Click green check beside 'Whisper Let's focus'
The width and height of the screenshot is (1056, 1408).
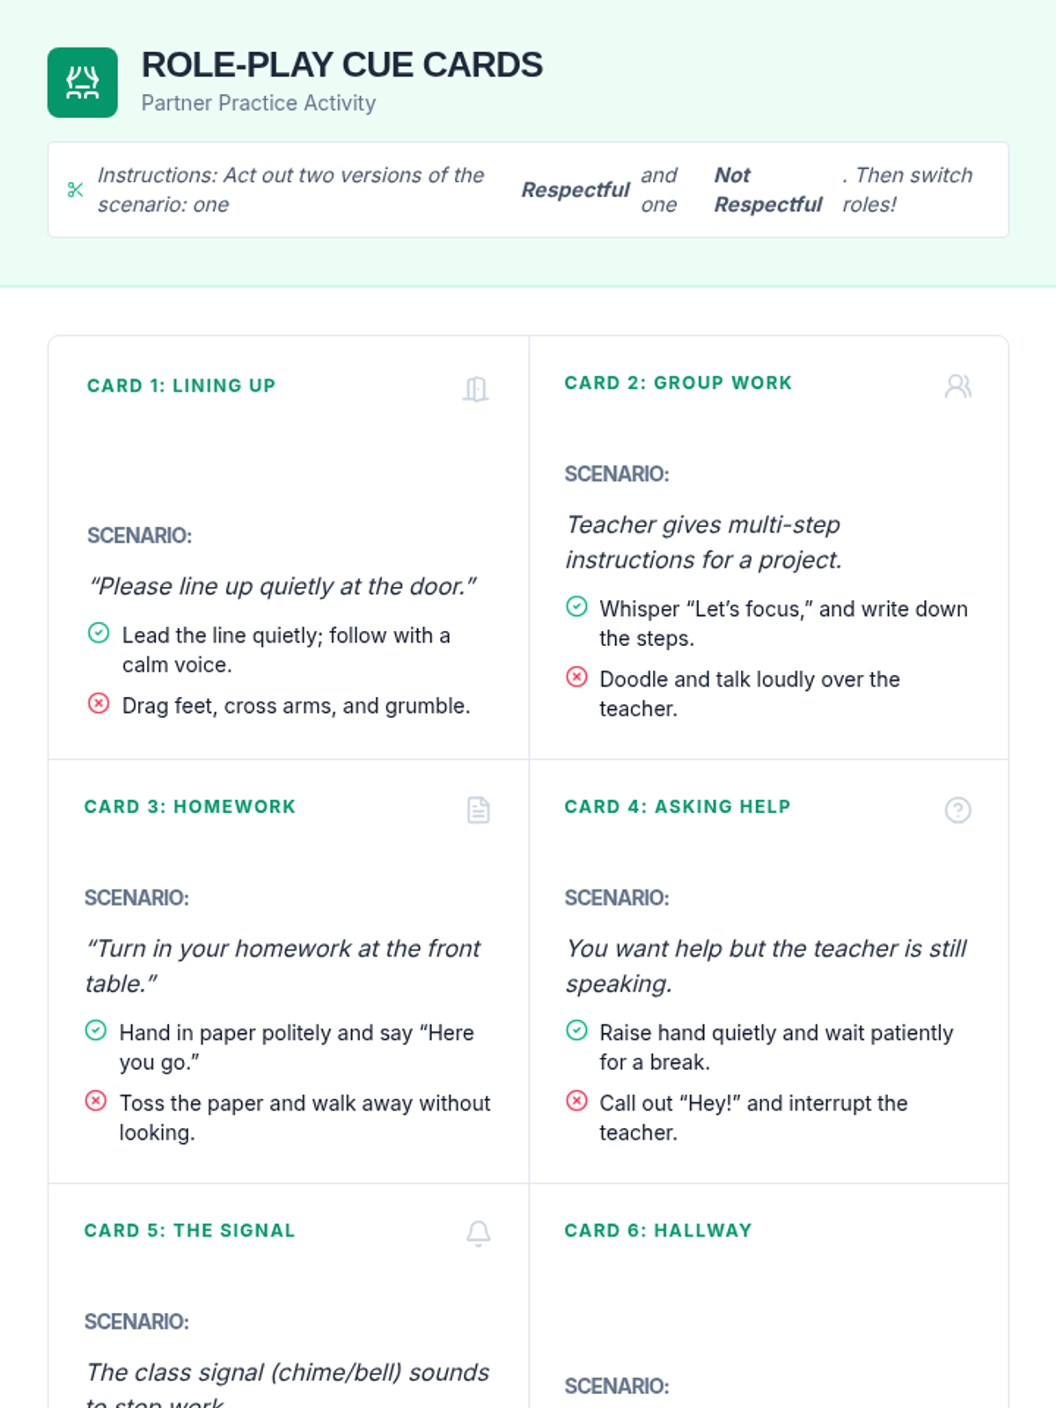(576, 606)
